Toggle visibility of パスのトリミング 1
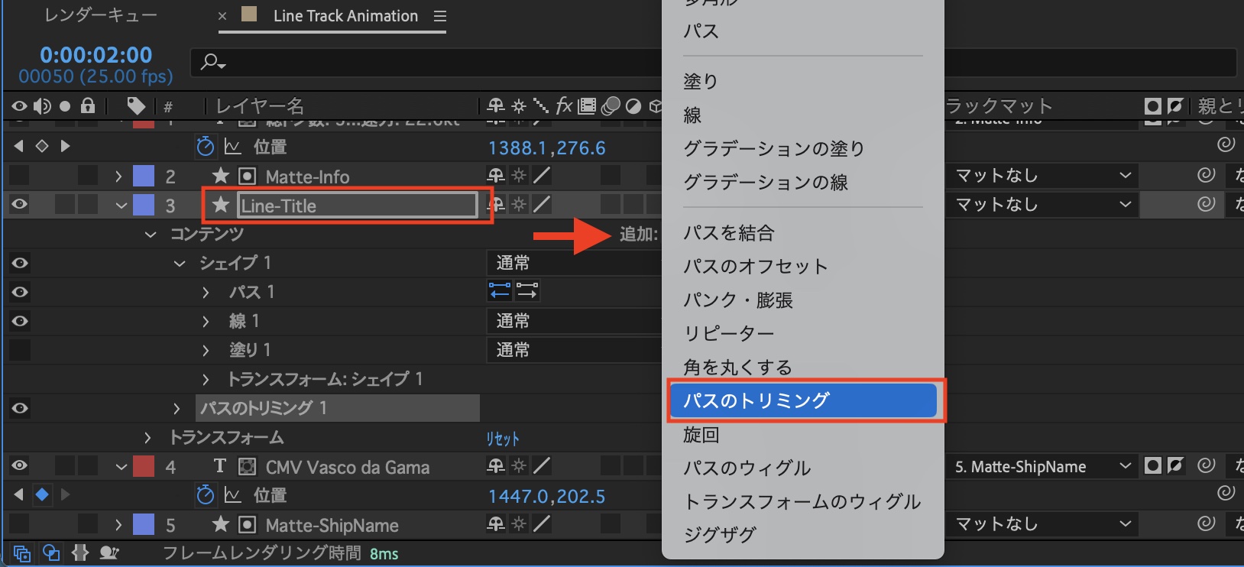This screenshot has height=567, width=1244. (x=20, y=408)
